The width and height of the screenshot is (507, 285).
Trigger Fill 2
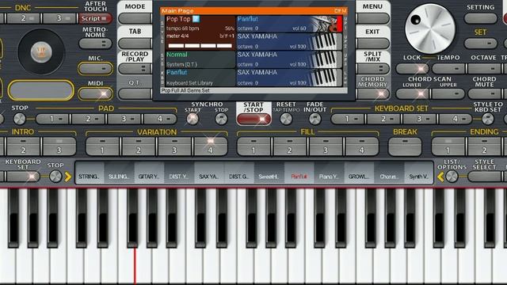click(289, 146)
